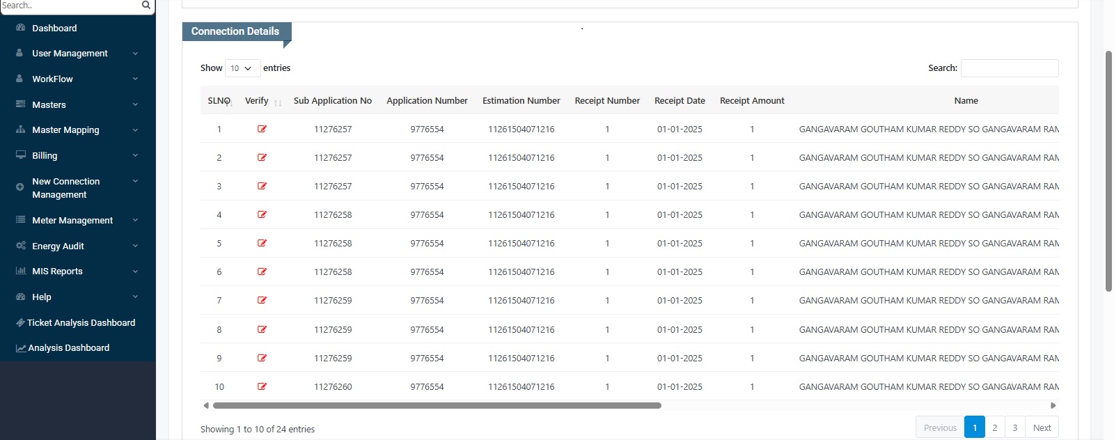
Task: Click the verify edit icon in row 10
Action: point(262,386)
